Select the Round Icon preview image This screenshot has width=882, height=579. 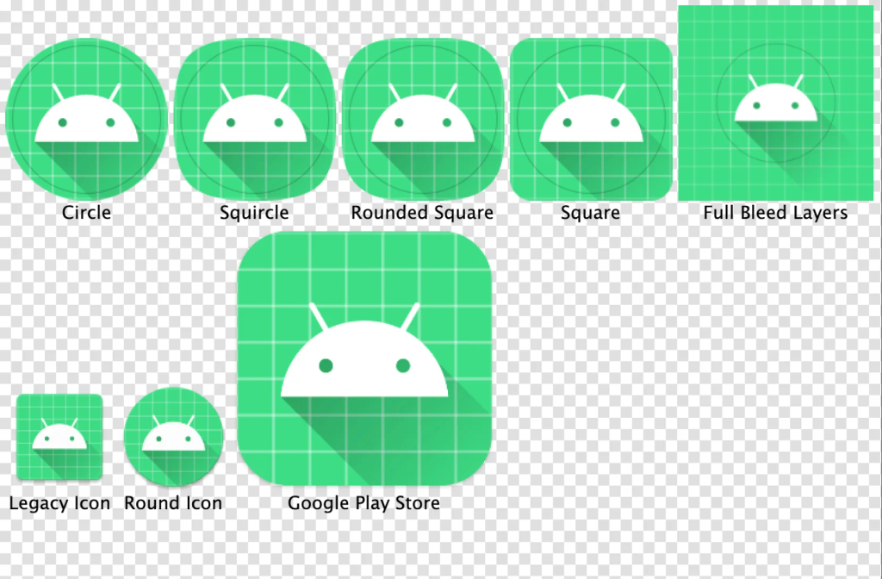(174, 437)
